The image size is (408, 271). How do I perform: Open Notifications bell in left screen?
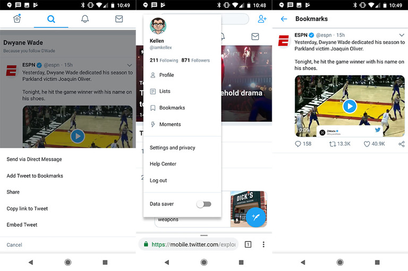tap(85, 19)
